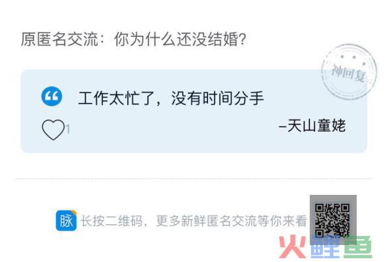Click the 更多新鲜 footer words
The width and height of the screenshot is (388, 262).
tap(181, 221)
